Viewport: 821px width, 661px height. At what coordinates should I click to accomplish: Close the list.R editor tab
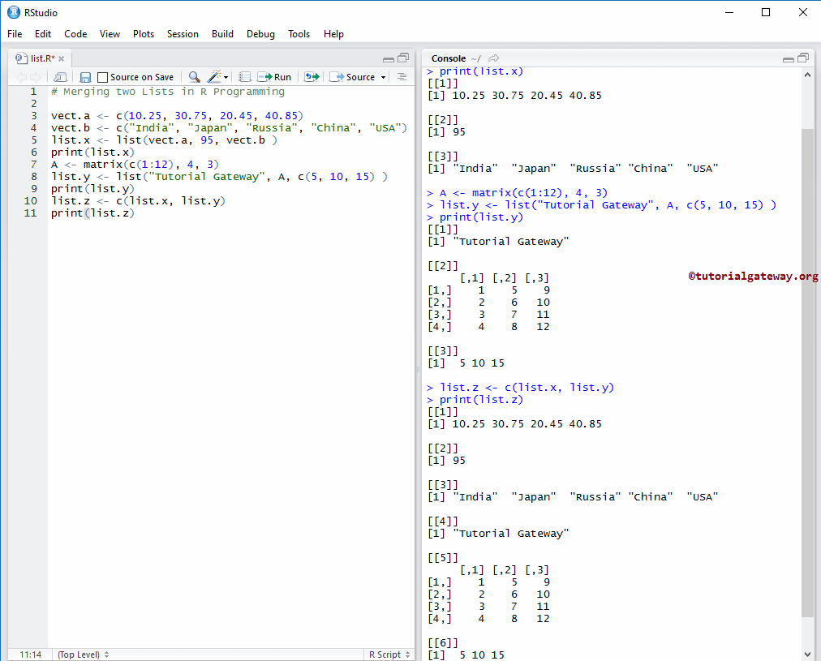62,58
